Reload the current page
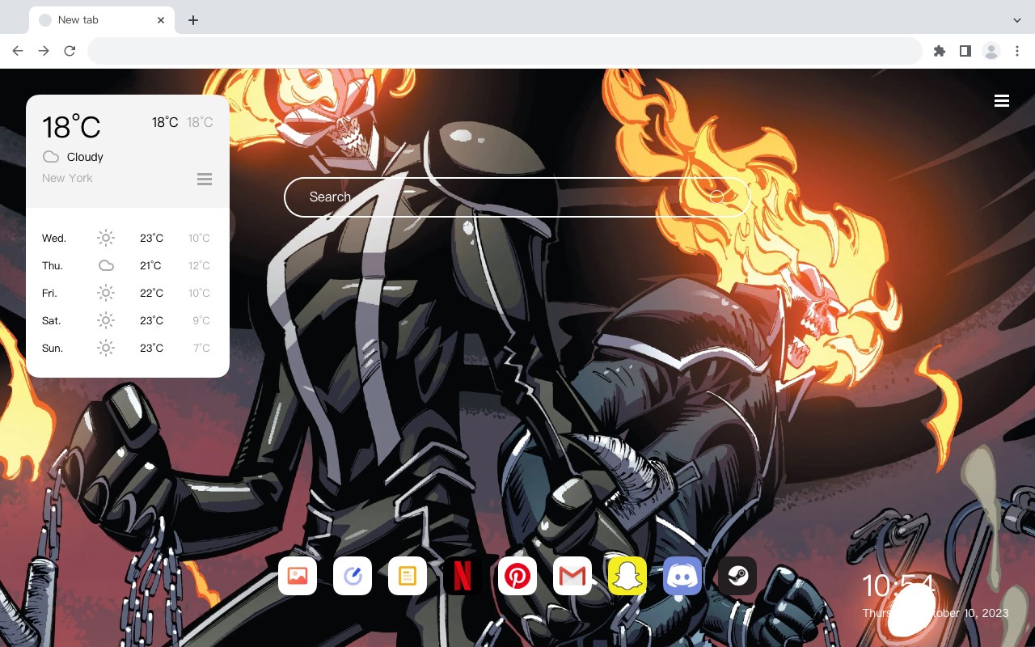Viewport: 1035px width, 647px height. [x=70, y=51]
